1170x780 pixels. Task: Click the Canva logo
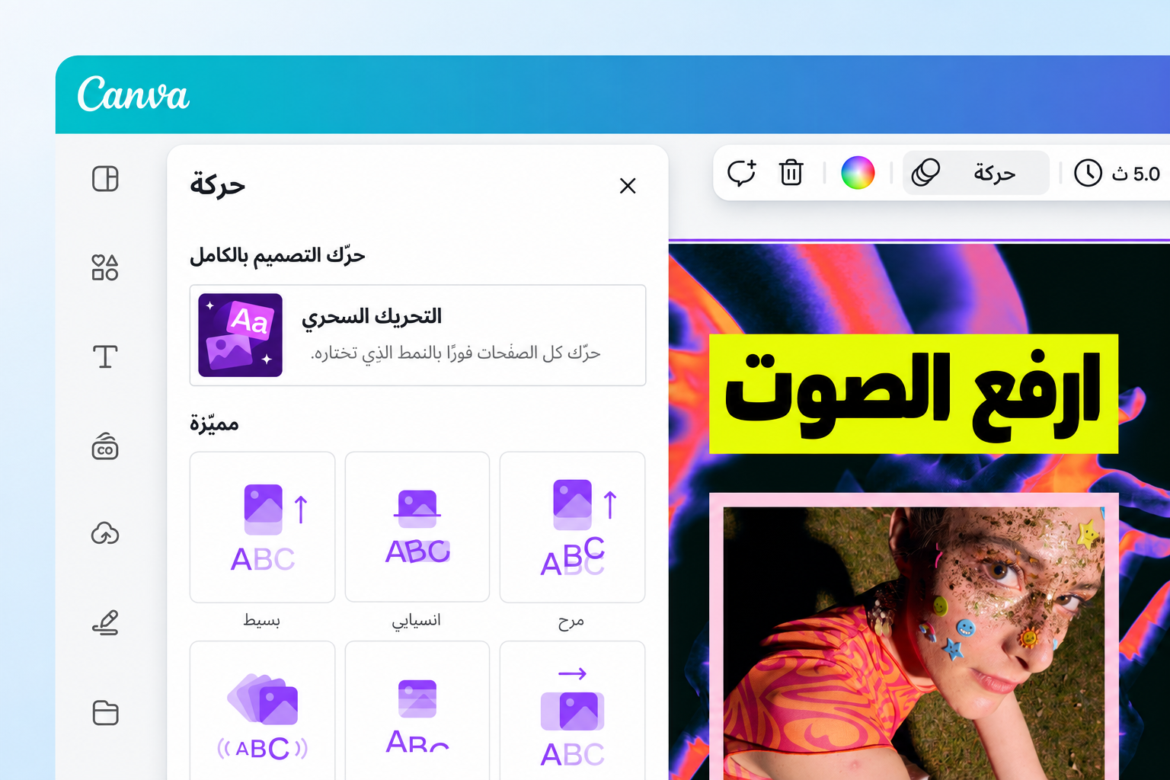tap(133, 94)
